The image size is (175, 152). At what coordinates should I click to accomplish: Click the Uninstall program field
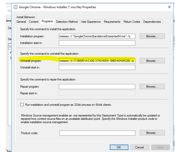(97, 61)
